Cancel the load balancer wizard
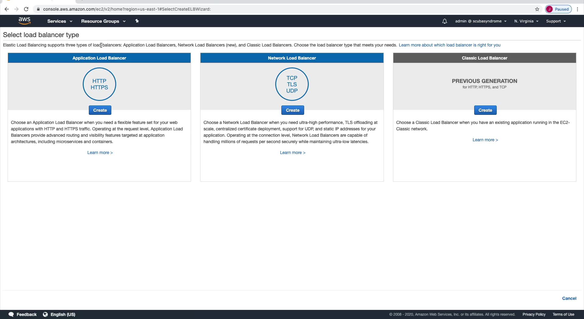 569,298
